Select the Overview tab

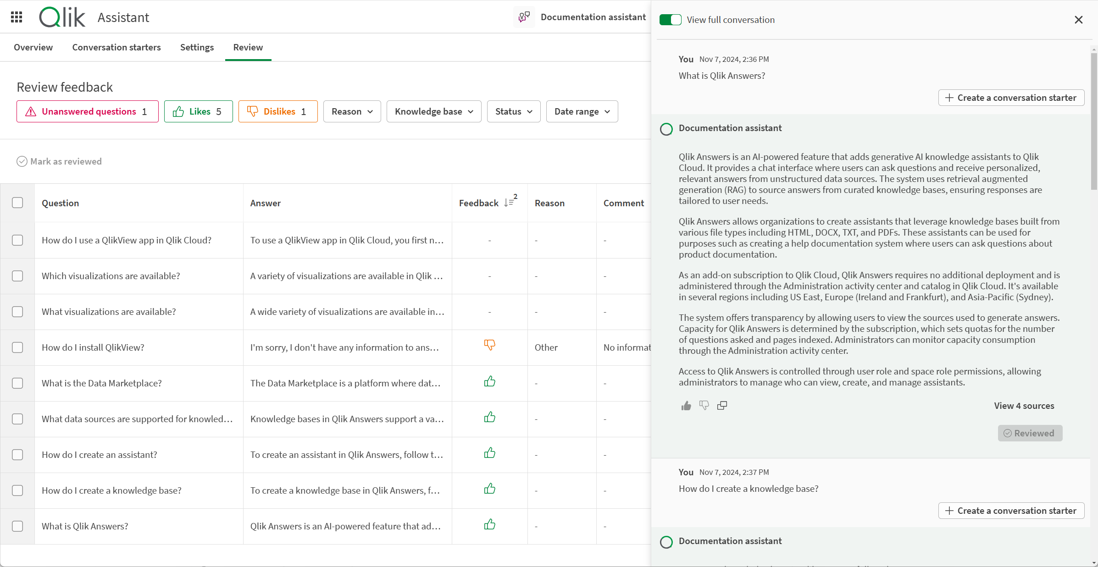(x=34, y=46)
